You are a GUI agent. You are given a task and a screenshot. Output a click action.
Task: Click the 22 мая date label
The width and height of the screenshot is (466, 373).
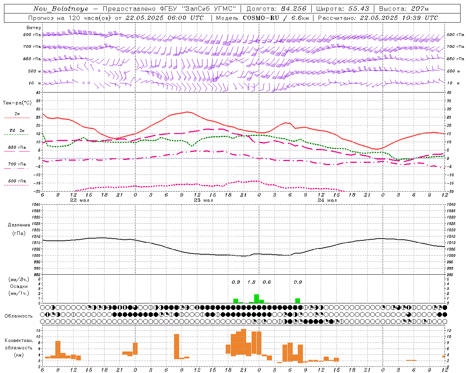(x=79, y=200)
